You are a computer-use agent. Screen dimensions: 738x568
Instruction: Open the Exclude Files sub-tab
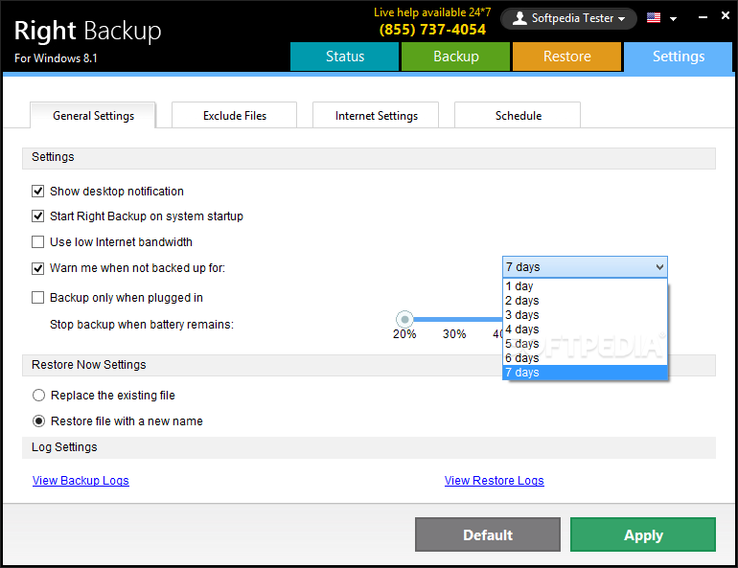(235, 115)
